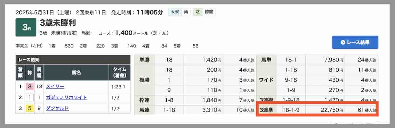Click the タイム column header
The image size is (395, 128).
119,73
